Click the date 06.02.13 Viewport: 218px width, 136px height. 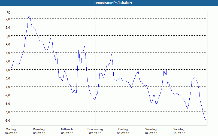pyautogui.click(x=67, y=133)
